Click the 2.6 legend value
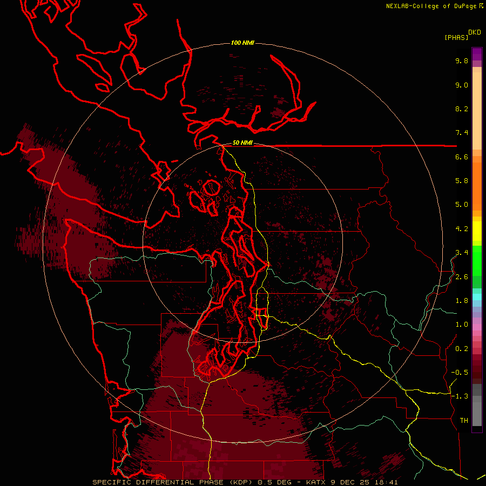486x486 pixels. 462,276
